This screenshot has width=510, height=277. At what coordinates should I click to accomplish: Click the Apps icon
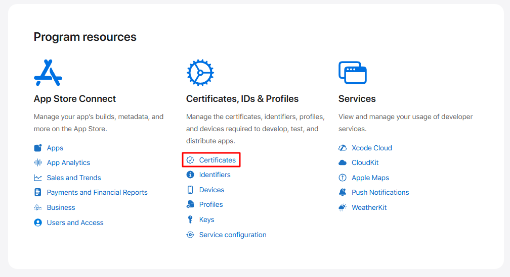38,148
